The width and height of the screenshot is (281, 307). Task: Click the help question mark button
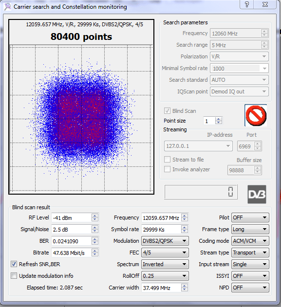pos(247,4)
